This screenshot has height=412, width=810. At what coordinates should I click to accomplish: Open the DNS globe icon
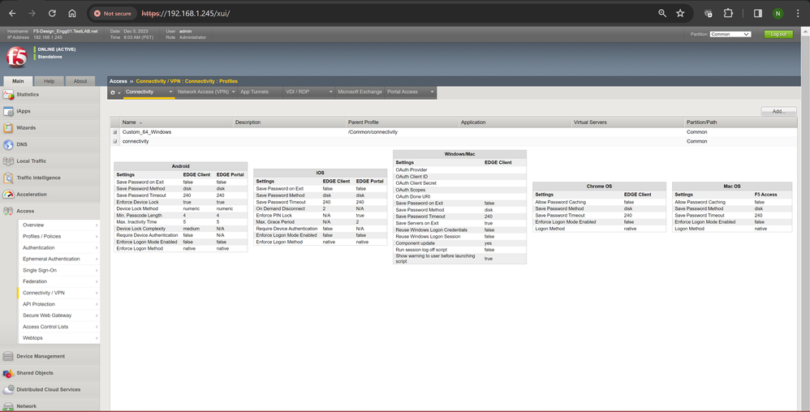click(x=8, y=144)
